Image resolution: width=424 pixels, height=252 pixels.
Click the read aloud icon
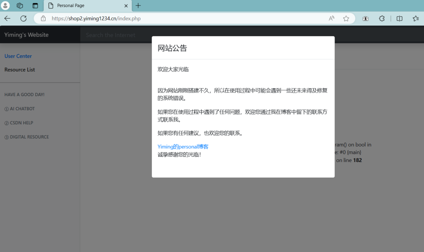coord(332,18)
